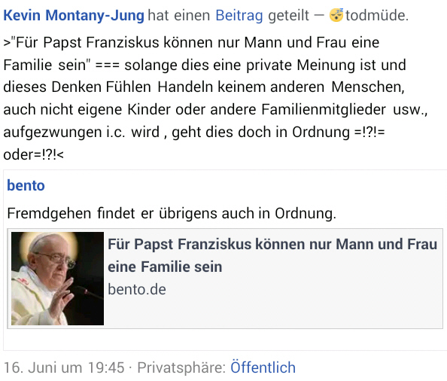Open Kevin Montany-Jung's profile link
Image resolution: width=447 pixels, height=381 pixels.
pyautogui.click(x=74, y=15)
